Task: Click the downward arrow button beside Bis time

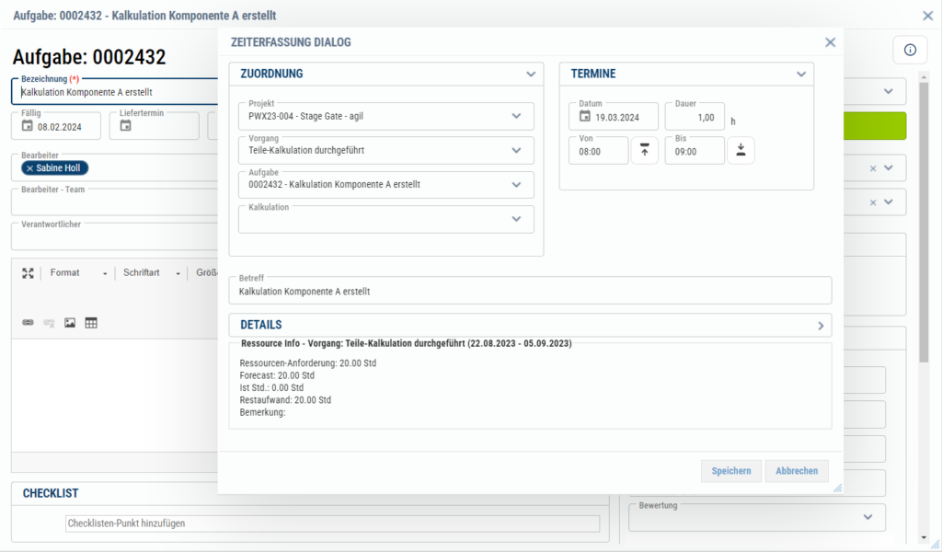Action: [741, 151]
